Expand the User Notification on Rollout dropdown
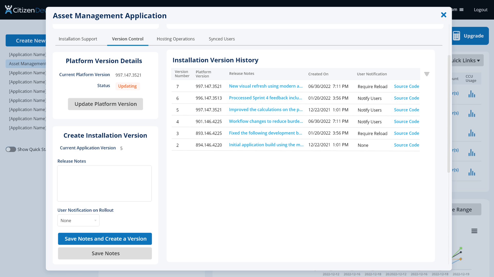 [95, 221]
